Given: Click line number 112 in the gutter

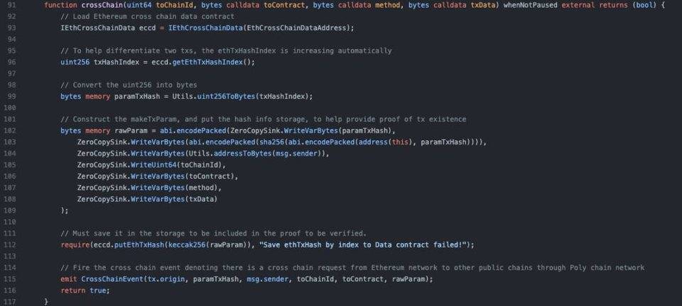Looking at the screenshot, I should coord(9,244).
